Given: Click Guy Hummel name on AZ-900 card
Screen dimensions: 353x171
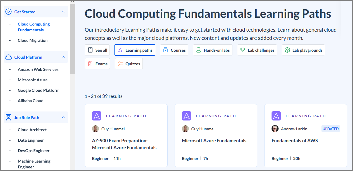Looking at the screenshot, I should (x=113, y=129).
